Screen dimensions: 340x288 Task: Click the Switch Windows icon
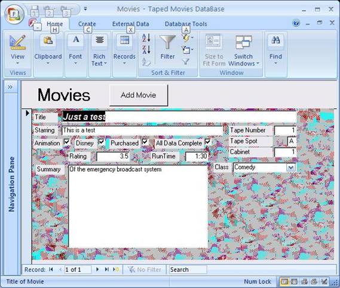click(x=244, y=42)
